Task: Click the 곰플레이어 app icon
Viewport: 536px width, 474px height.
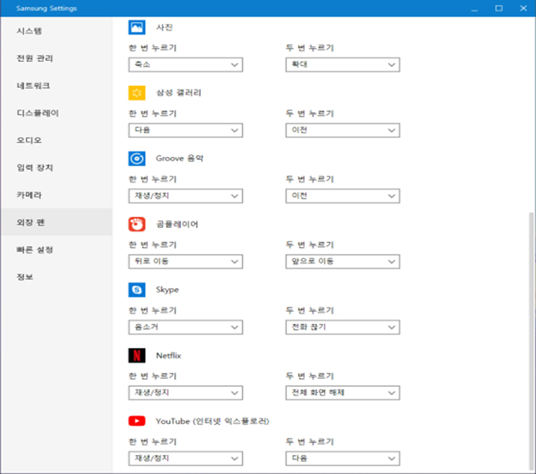Action: (135, 224)
